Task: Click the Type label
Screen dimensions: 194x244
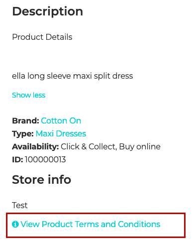Action: click(x=23, y=134)
